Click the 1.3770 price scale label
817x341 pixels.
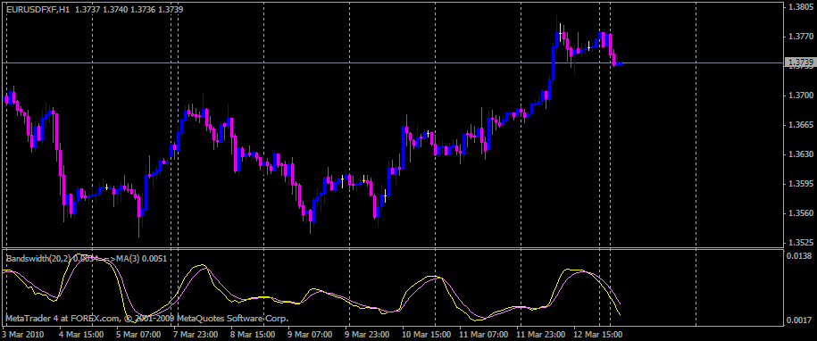coord(801,37)
